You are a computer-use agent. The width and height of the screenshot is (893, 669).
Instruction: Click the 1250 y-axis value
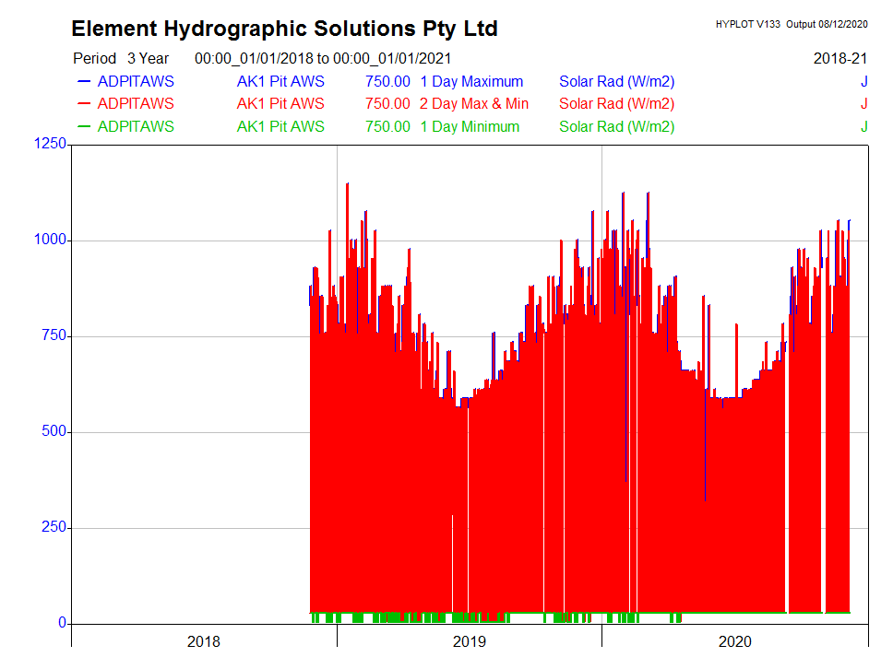(49, 144)
